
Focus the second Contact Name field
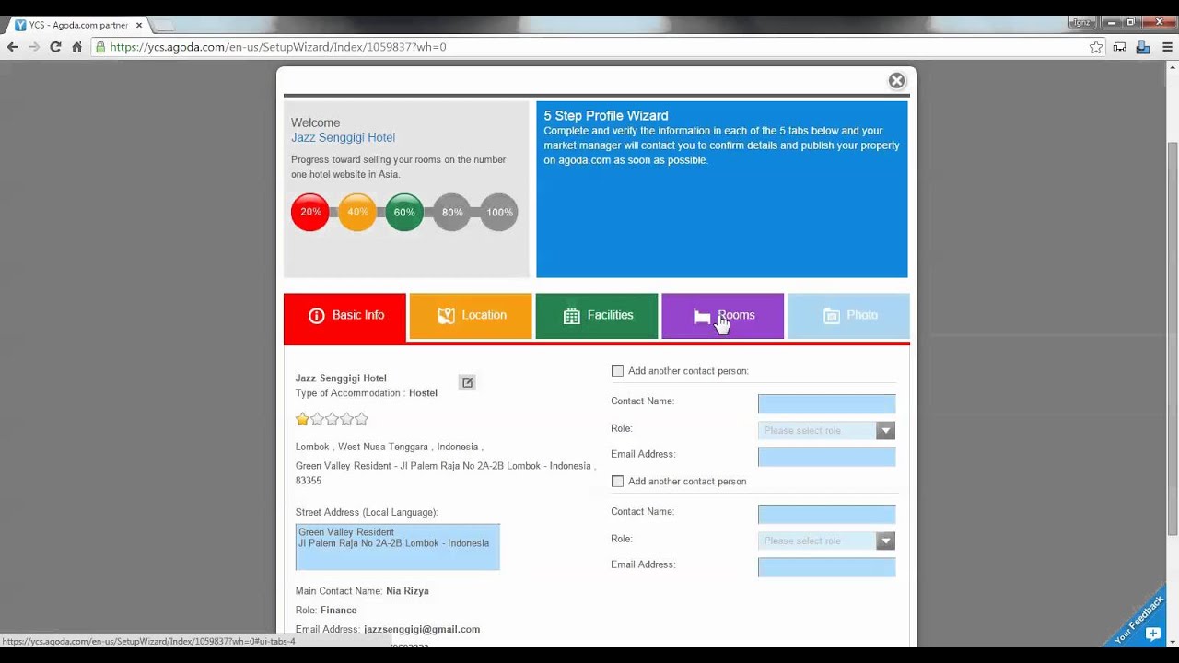(x=826, y=514)
